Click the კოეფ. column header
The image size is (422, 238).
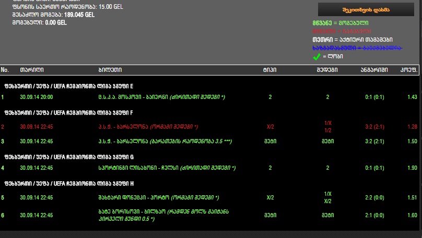(x=409, y=70)
